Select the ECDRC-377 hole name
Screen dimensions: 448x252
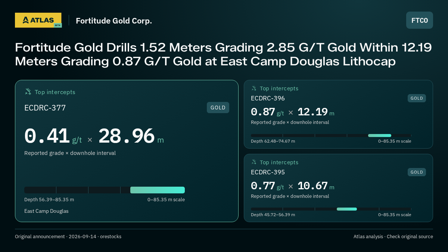click(x=45, y=108)
